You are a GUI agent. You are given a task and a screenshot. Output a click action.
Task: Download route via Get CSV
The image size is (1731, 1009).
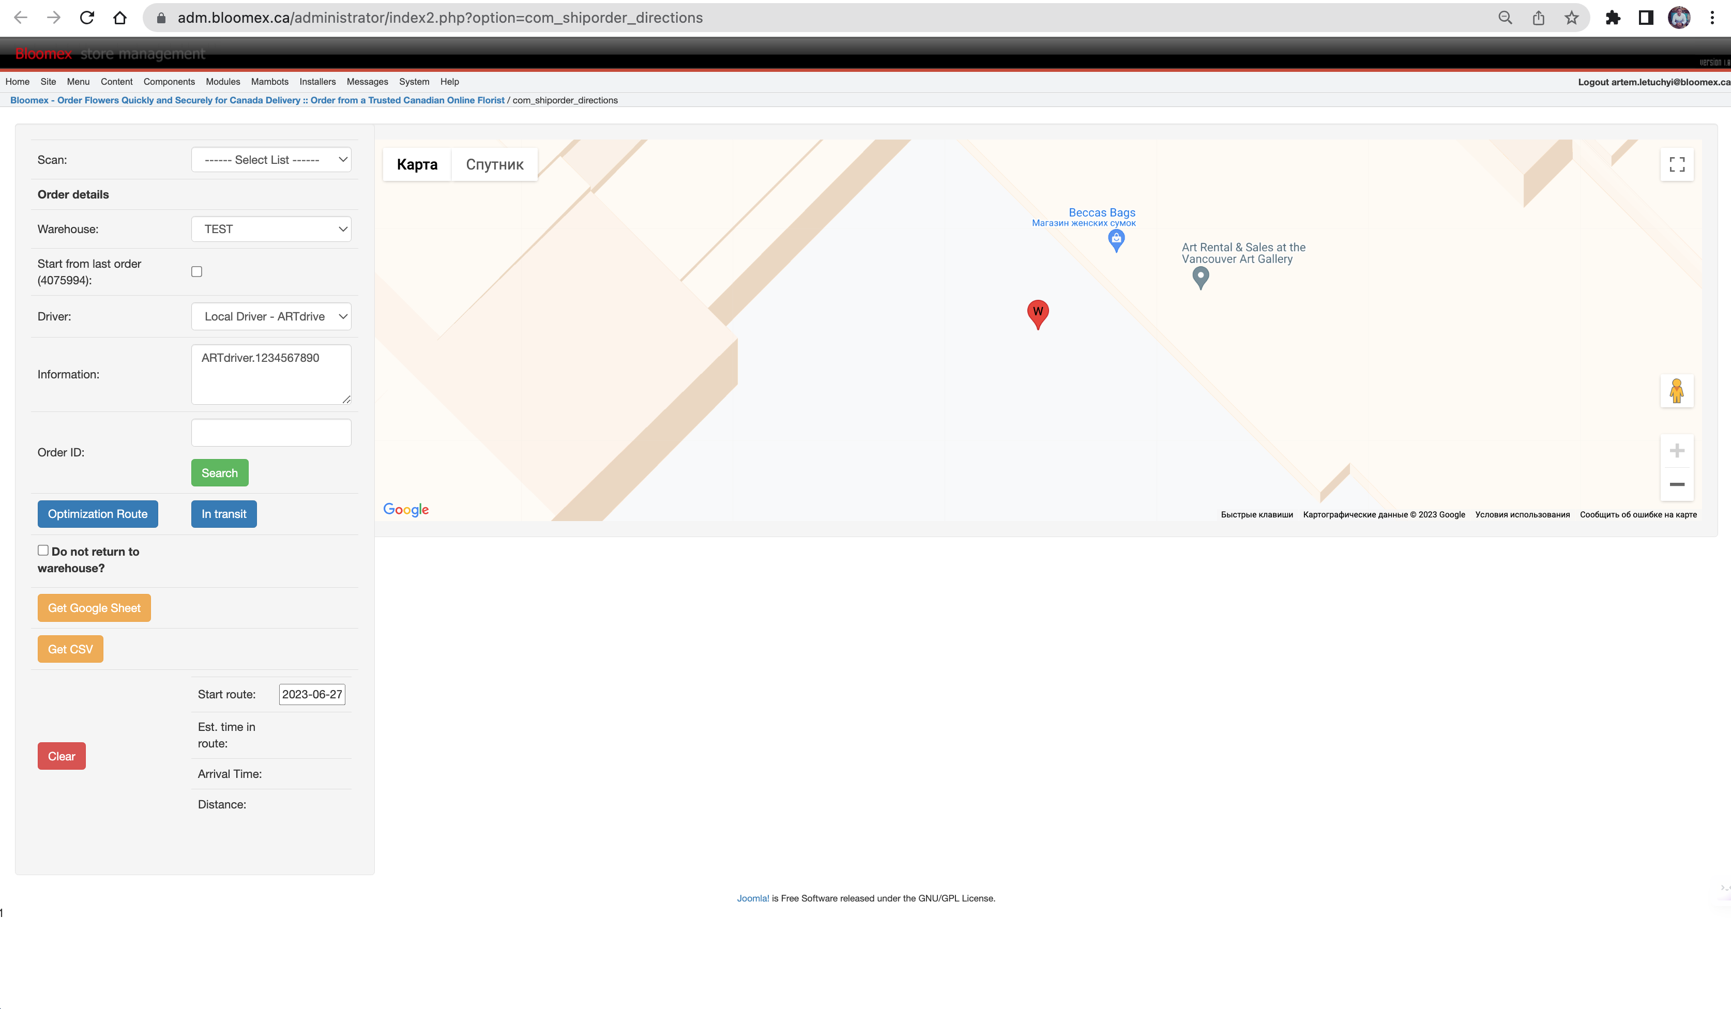70,649
